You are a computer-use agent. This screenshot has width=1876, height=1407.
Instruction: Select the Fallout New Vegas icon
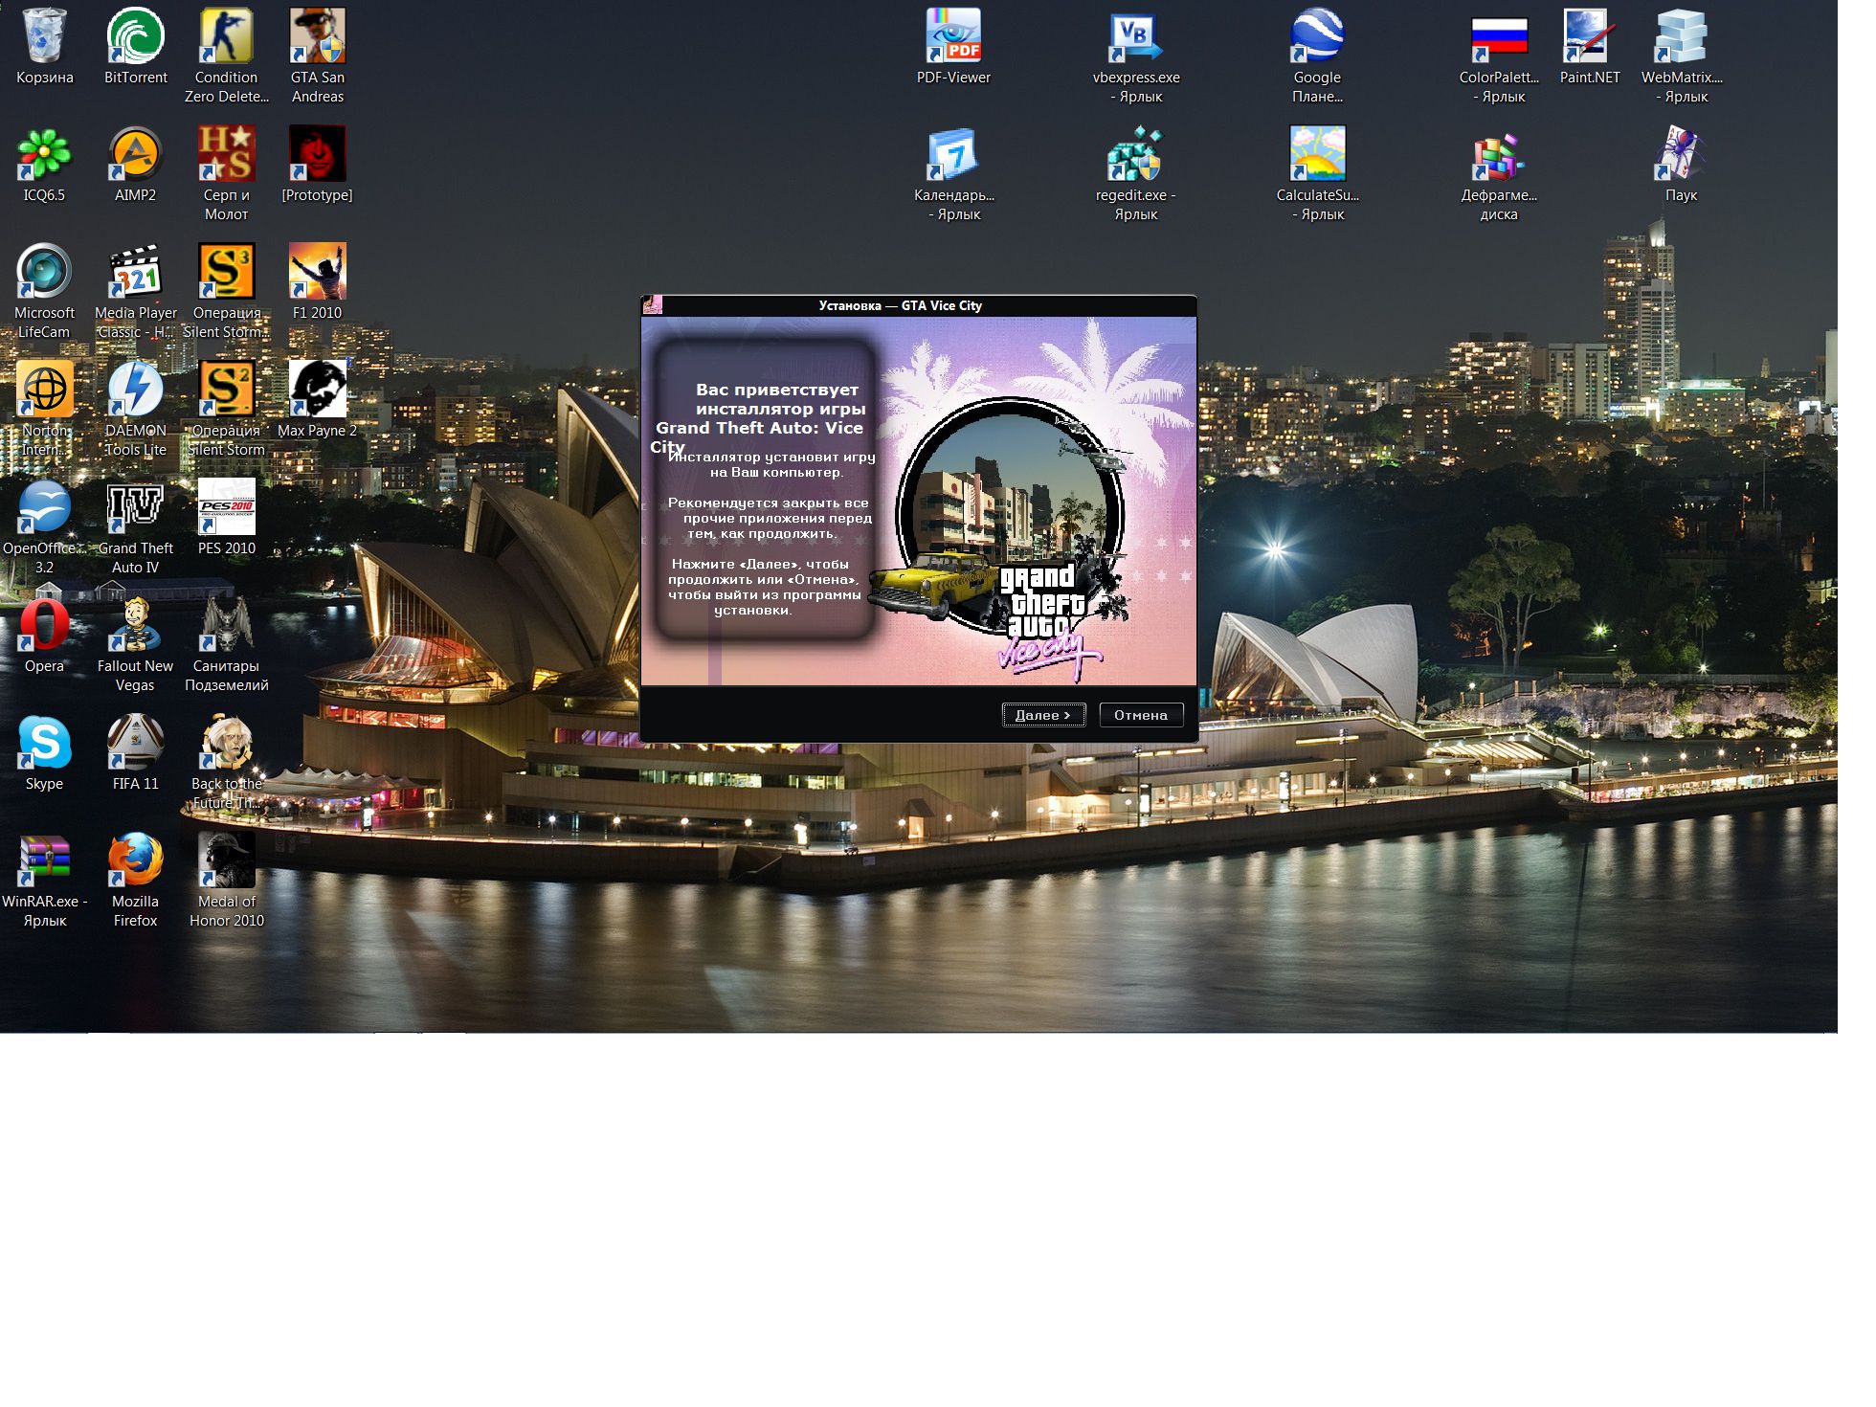point(135,625)
